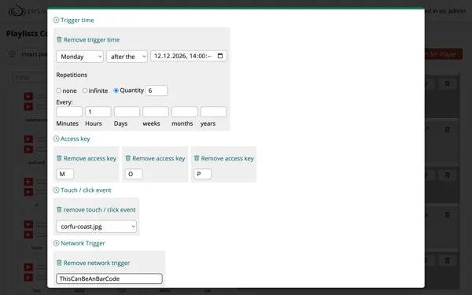Image resolution: width=472 pixels, height=295 pixels.
Task: Click the months interval field
Action: pyautogui.click(x=185, y=112)
